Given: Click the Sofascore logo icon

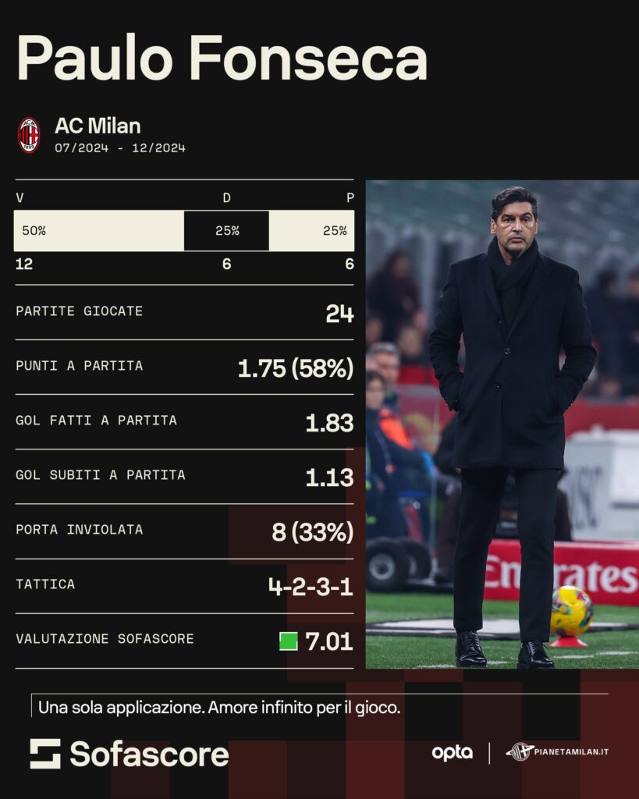Looking at the screenshot, I should point(45,753).
